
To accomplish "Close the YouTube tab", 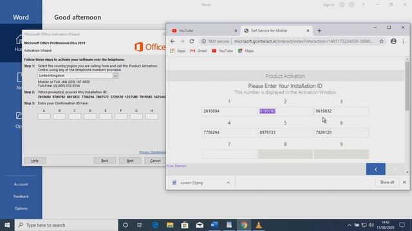I will pos(236,31).
